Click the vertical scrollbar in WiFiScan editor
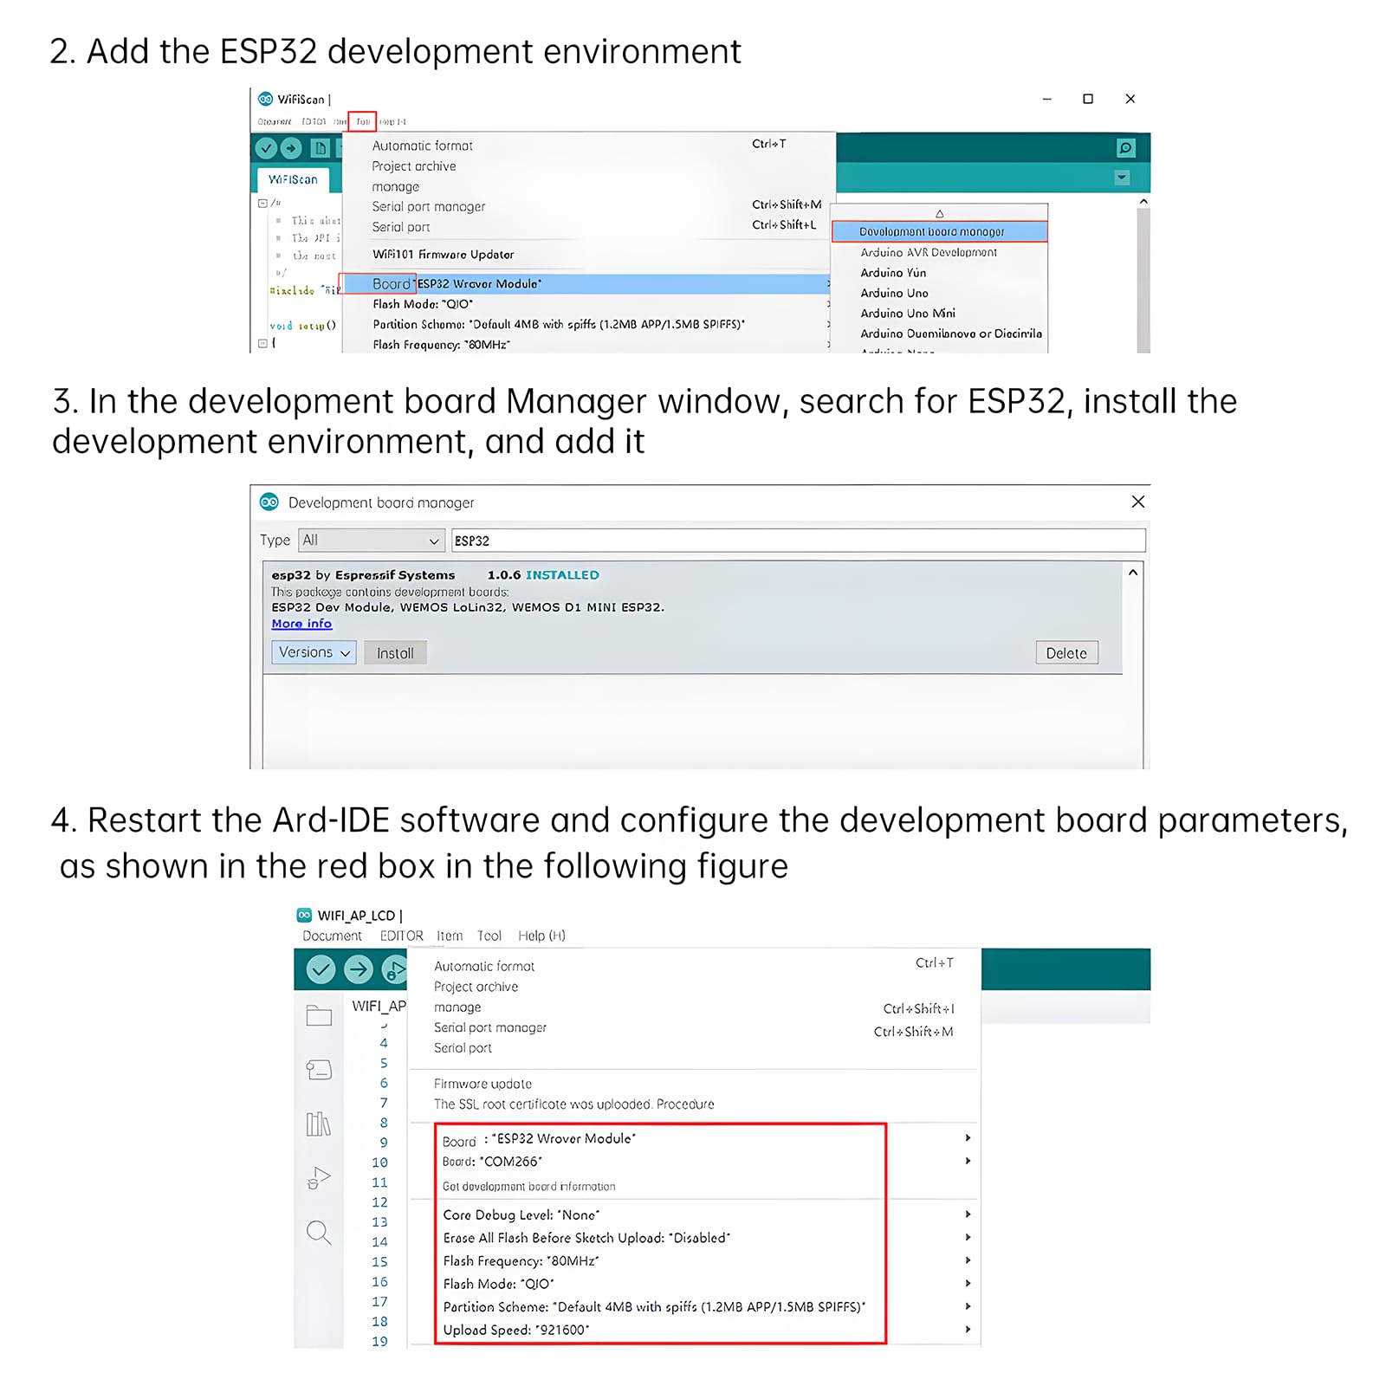 coord(1143,280)
